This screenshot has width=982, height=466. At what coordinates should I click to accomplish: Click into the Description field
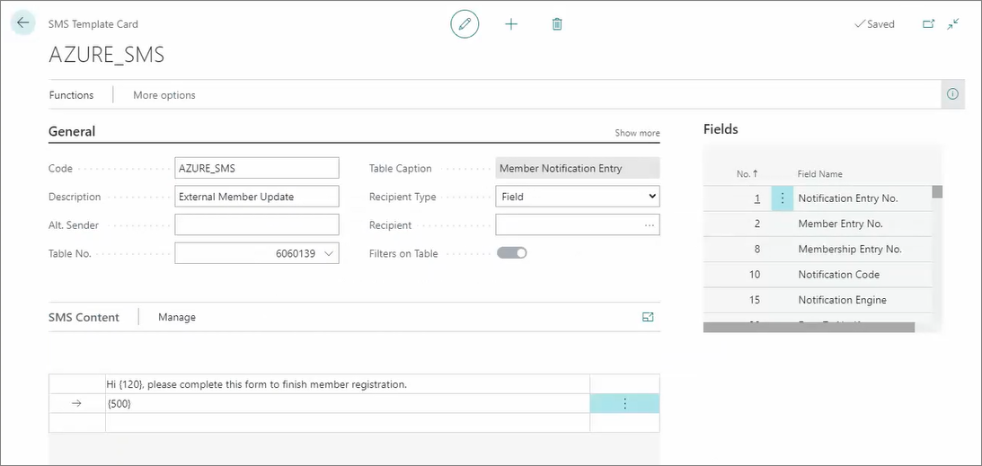point(257,197)
